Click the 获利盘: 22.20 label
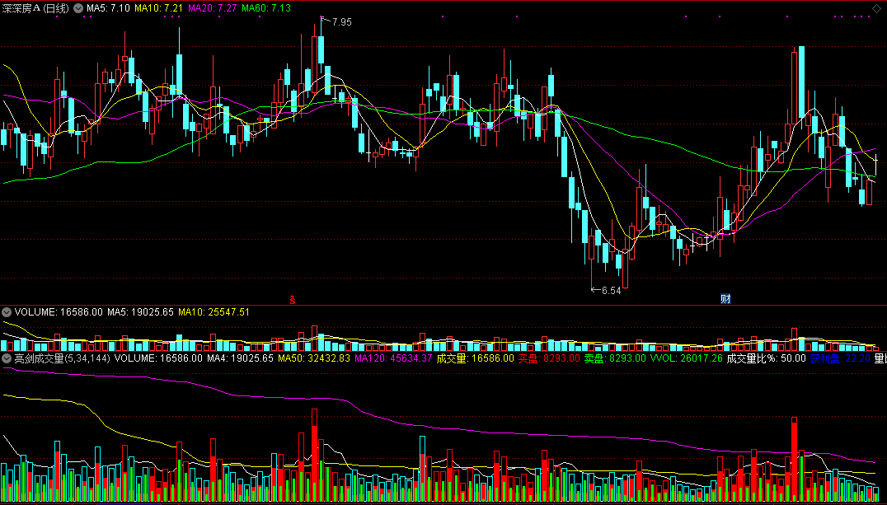The image size is (887, 505). pos(840,358)
